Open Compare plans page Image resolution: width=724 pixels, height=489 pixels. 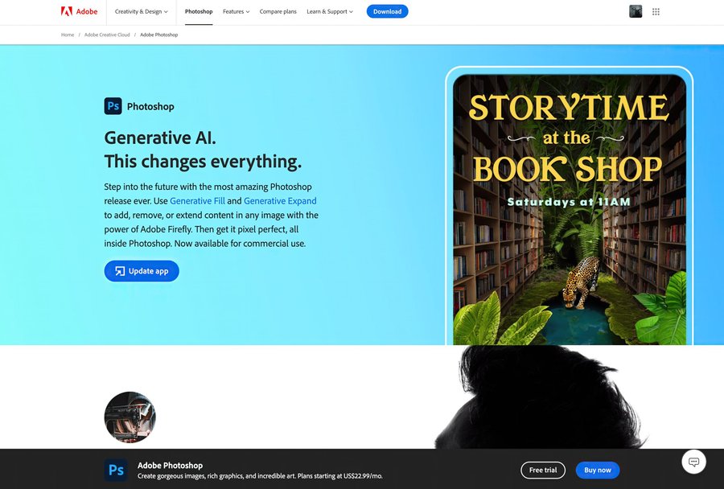pyautogui.click(x=278, y=11)
